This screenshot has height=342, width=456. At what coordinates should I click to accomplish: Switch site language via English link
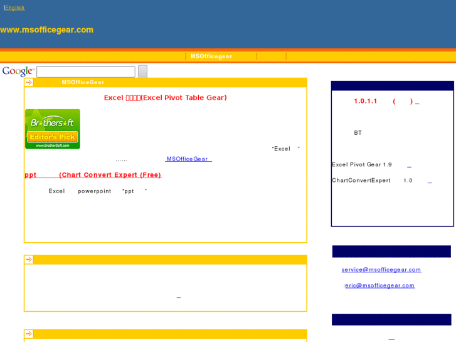[x=14, y=8]
